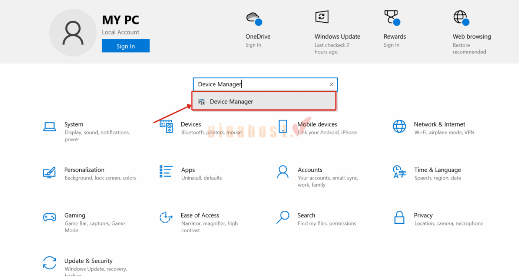This screenshot has height=276, width=519.
Task: Click the Accounts person icon
Action: (283, 172)
